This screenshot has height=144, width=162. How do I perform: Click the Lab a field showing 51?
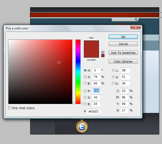(x=125, y=77)
